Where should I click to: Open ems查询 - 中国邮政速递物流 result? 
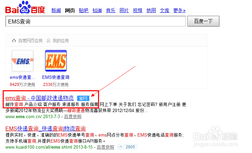39,98
